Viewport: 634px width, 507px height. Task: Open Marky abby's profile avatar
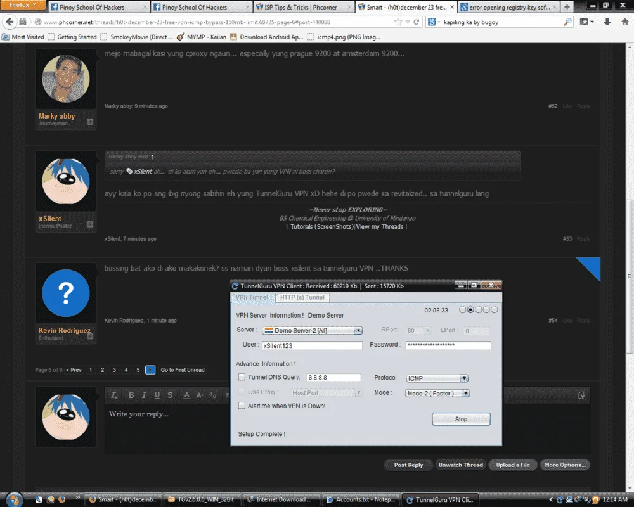[x=66, y=79]
